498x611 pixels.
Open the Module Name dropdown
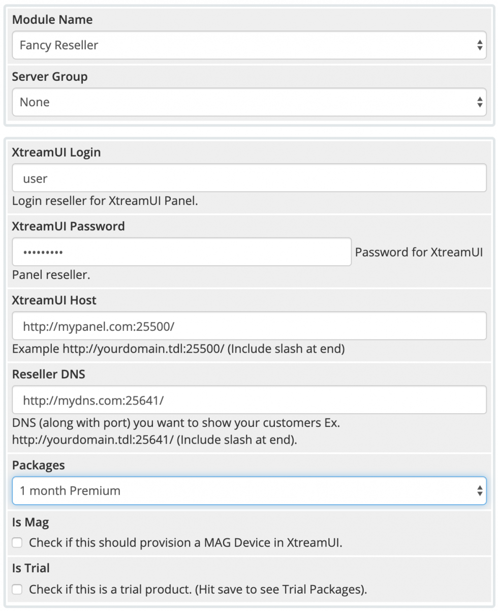[249, 45]
